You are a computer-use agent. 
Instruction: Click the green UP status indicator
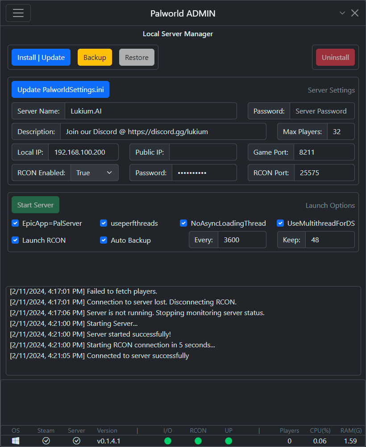(229, 441)
